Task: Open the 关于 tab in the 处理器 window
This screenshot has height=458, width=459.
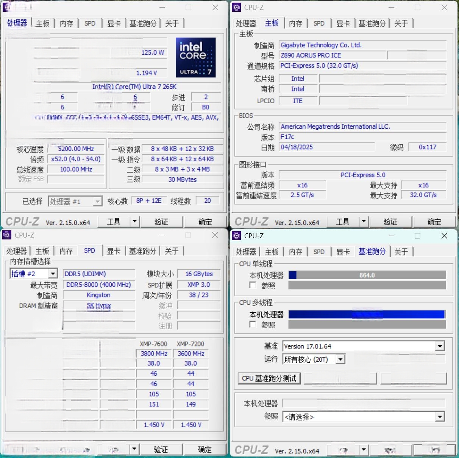Action: (172, 24)
